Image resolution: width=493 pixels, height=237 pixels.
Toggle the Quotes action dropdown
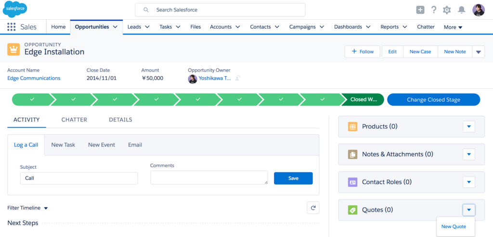(469, 210)
